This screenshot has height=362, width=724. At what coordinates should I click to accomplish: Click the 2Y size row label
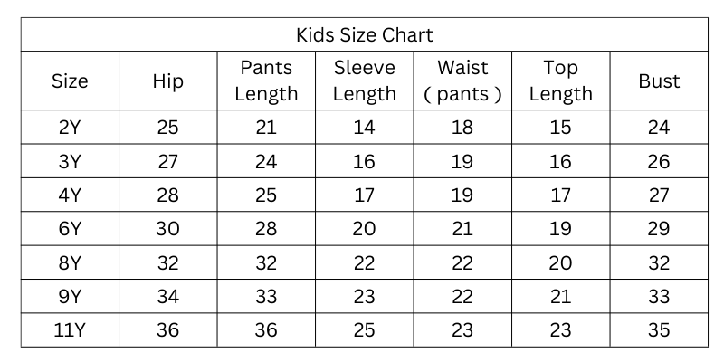point(70,128)
